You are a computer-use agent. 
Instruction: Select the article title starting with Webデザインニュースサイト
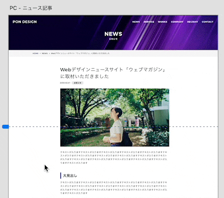pyautogui.click(x=113, y=73)
